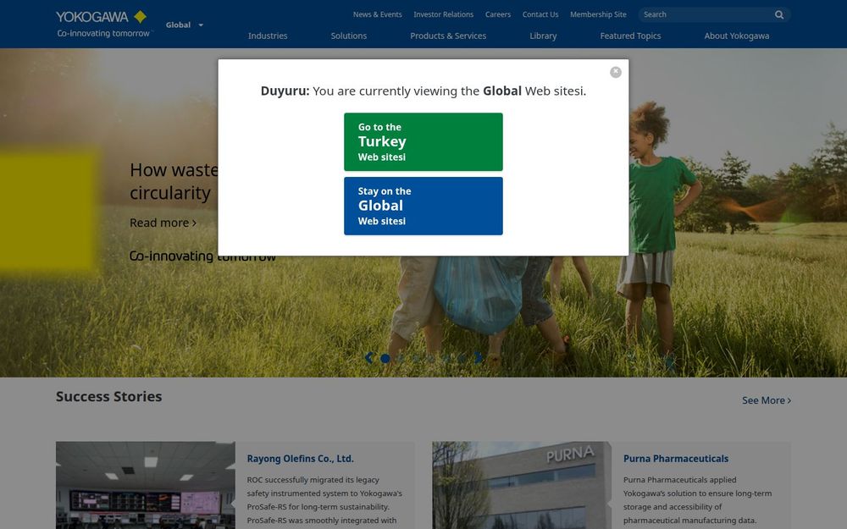Open the Global region dropdown
This screenshot has width=847, height=529.
(x=185, y=25)
